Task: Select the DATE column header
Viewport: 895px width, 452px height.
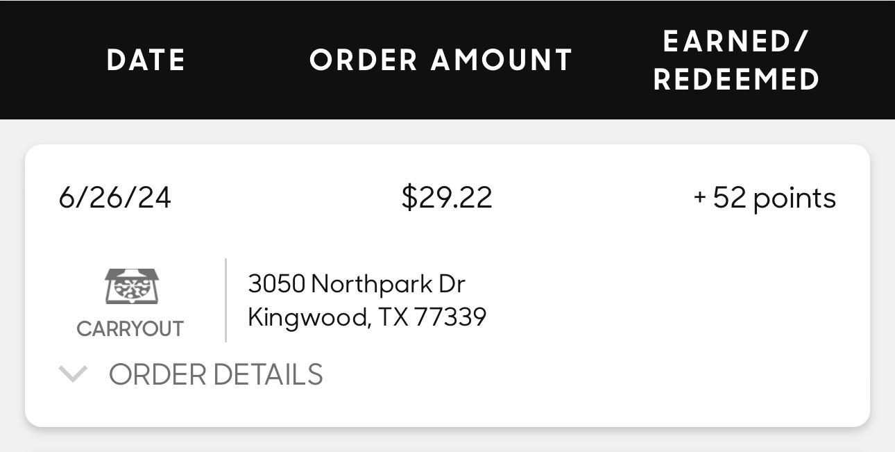Action: pos(146,60)
